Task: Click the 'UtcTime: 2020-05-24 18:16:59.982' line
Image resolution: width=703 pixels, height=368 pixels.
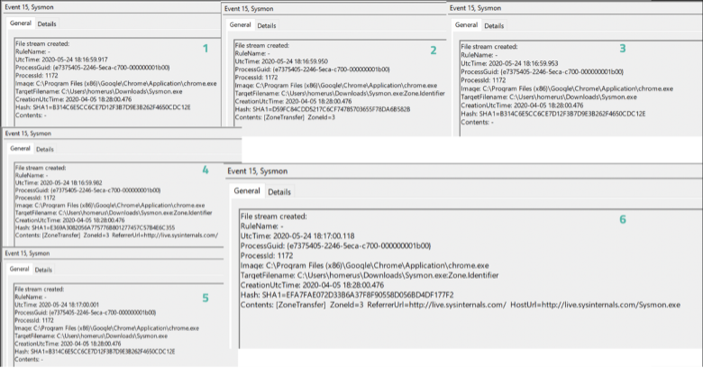Action: [59, 183]
